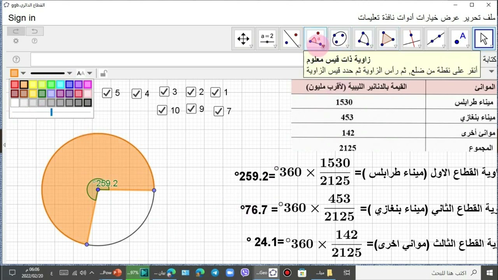Uncheck checkbox labeled 1
The image size is (498, 280).
(215, 92)
